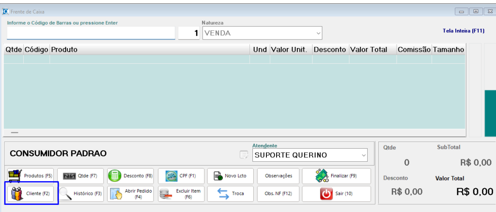Click Abrir Pedido (F4) button
This screenshot has height=212, width=496.
(131, 194)
